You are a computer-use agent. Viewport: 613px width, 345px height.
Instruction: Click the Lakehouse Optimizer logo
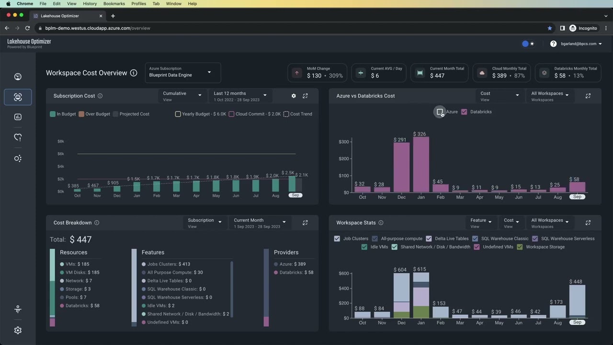pos(29,44)
